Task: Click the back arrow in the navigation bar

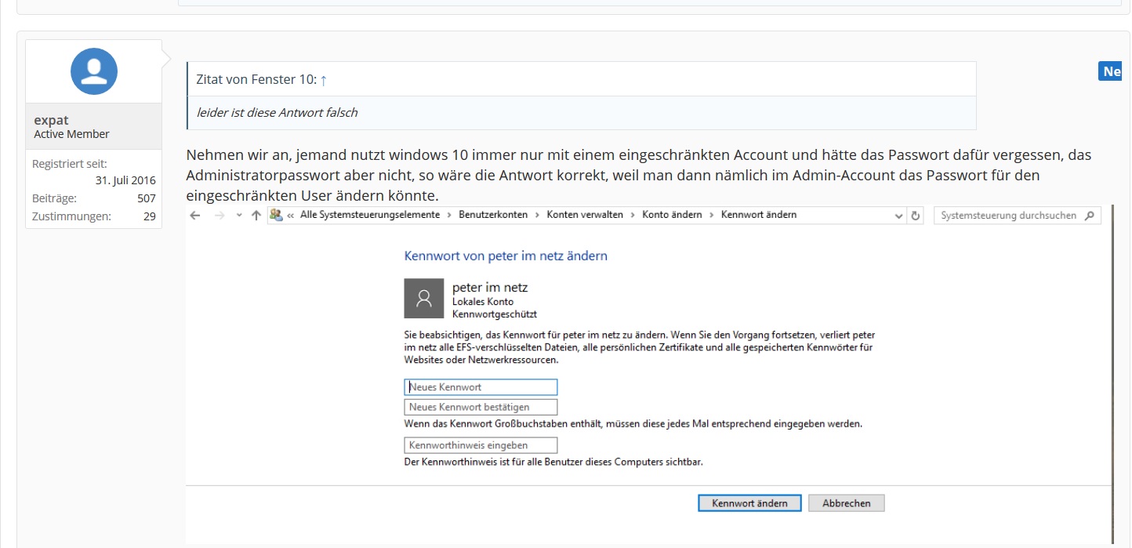Action: pyautogui.click(x=195, y=216)
